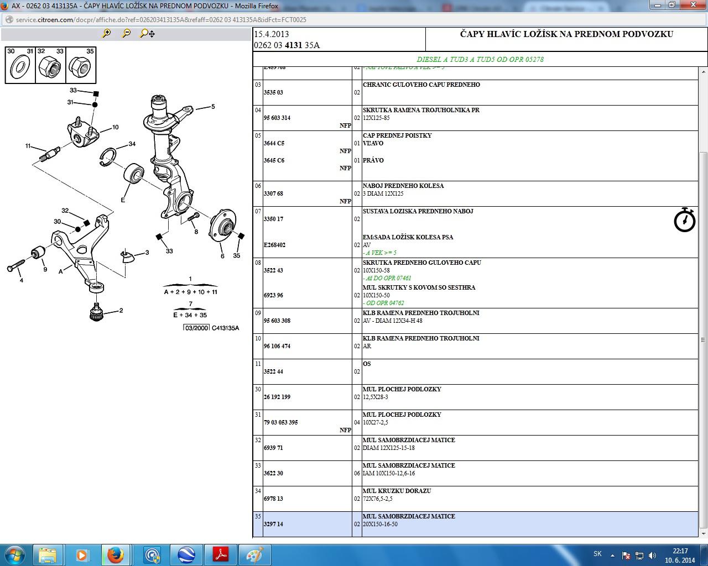Select part number E268402

click(x=274, y=245)
